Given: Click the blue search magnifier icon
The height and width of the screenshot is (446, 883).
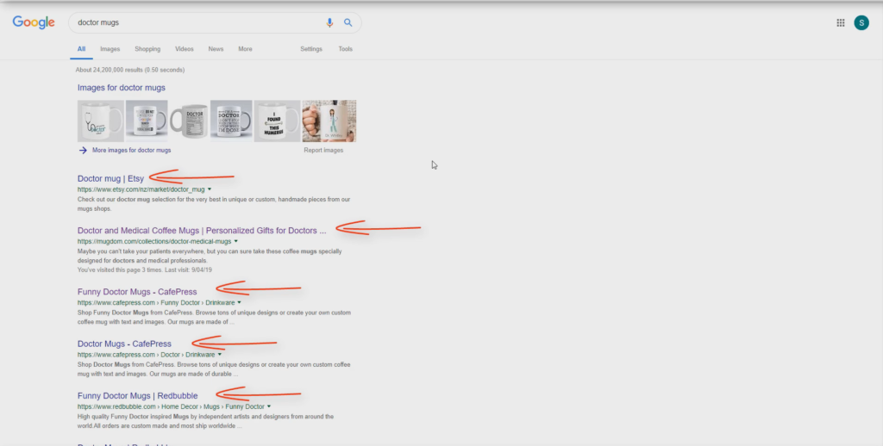Looking at the screenshot, I should [x=348, y=22].
